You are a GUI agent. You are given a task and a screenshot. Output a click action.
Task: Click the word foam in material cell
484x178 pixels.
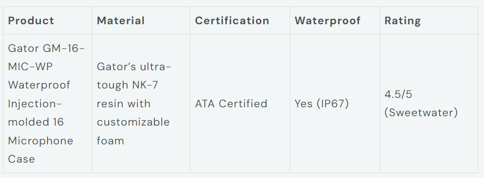[110, 141]
